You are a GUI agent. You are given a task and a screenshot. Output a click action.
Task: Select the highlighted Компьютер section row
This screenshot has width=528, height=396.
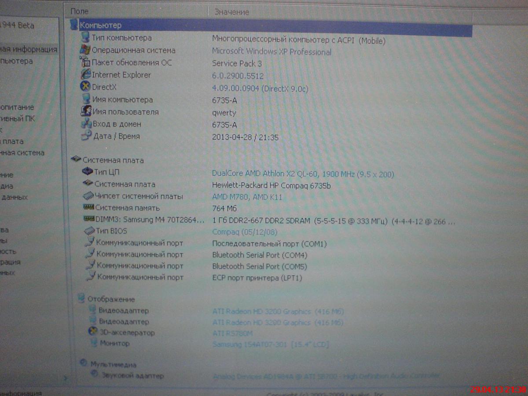pyautogui.click(x=100, y=26)
